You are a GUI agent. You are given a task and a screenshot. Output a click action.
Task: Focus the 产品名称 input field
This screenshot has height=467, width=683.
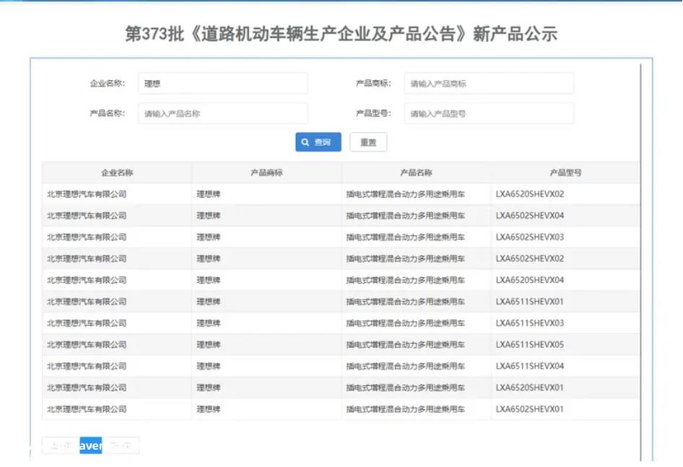[222, 113]
